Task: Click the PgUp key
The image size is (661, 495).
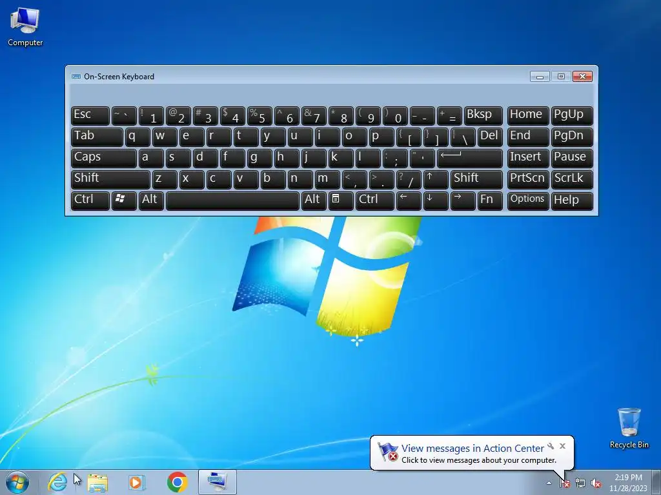Action: pos(572,115)
